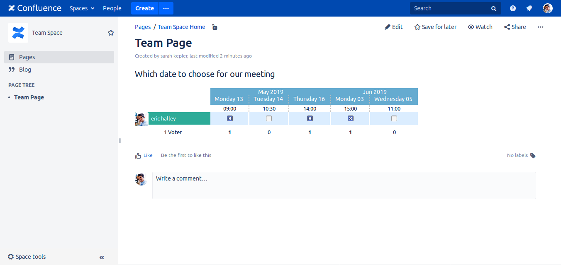Check the Wednesday 05 11:00 vote box
Image resolution: width=561 pixels, height=265 pixels.
click(394, 118)
